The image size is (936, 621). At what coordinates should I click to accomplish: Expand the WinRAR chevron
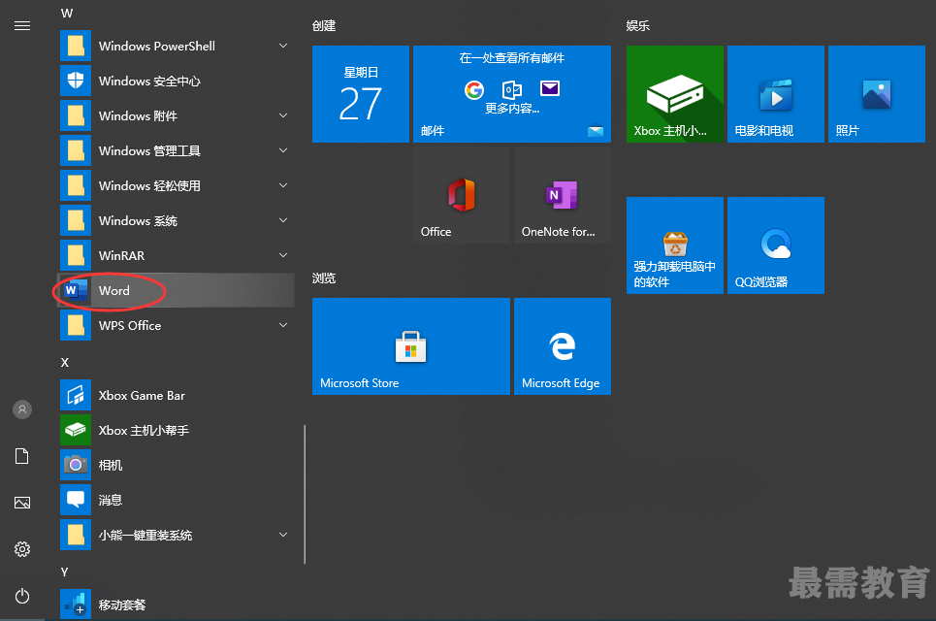[x=283, y=255]
